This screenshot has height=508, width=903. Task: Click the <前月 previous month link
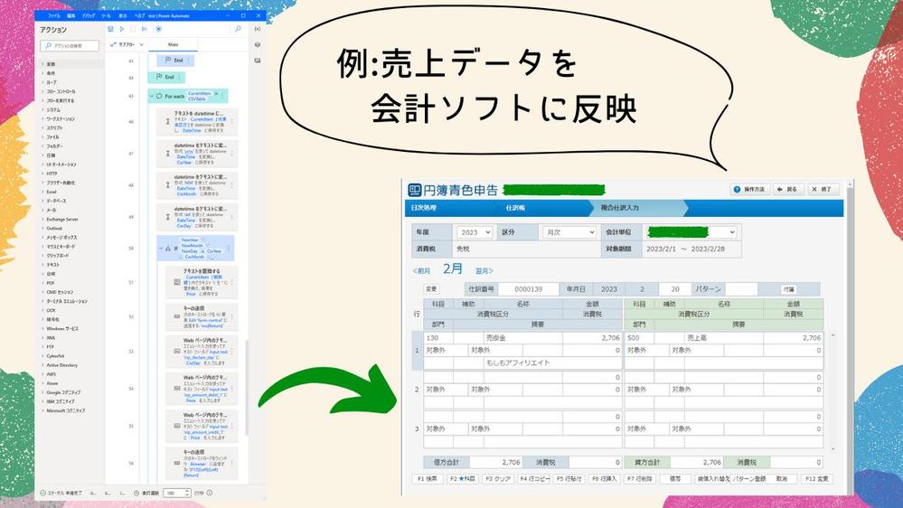pos(421,270)
